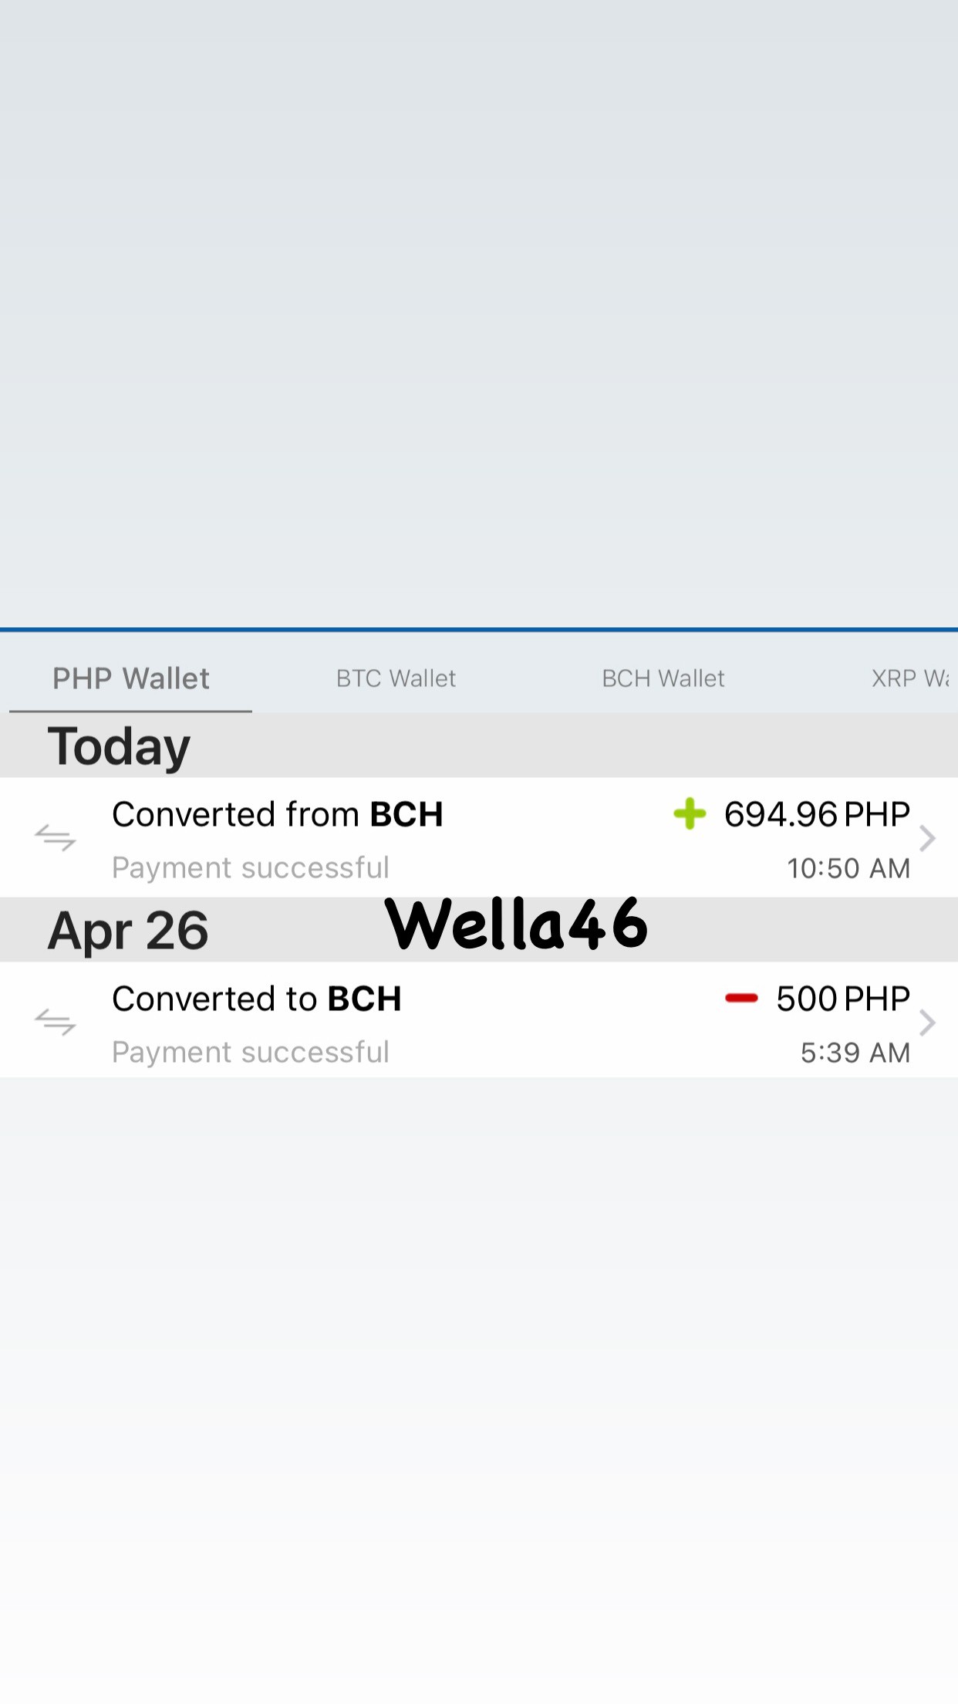
Task: Tap the 500 PHP amount
Action: pyautogui.click(x=843, y=999)
